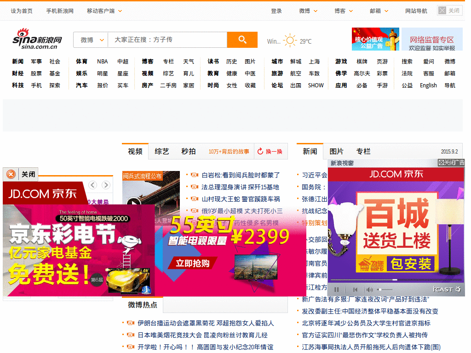Expand the 移动客户端 dropdown arrow
The width and height of the screenshot is (471, 353).
[120, 11]
